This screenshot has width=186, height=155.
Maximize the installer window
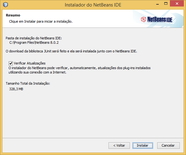tap(166, 3)
